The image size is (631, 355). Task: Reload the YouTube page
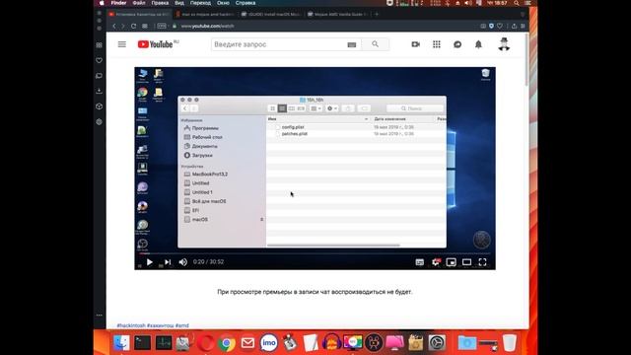(134, 26)
